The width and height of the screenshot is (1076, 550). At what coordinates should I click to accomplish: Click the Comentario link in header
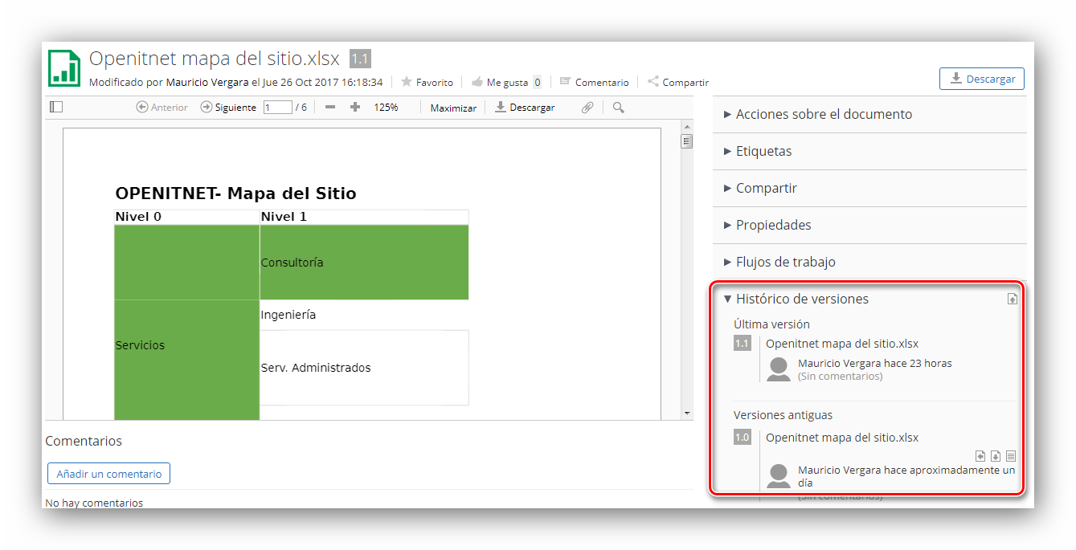coord(594,82)
